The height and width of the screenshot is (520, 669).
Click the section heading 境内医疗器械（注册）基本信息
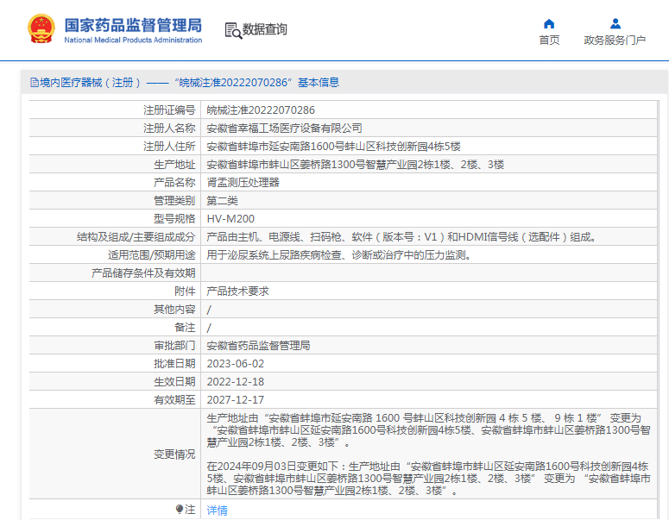185,82
